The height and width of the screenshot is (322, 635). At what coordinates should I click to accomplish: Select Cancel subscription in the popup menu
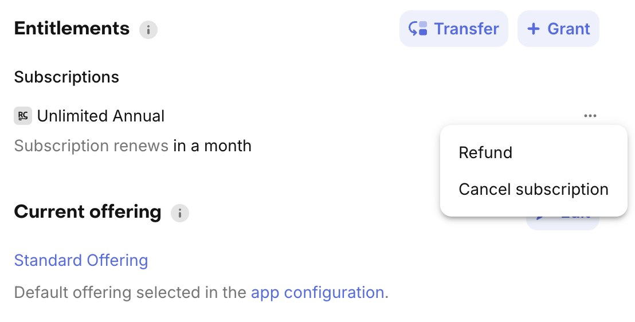click(x=534, y=189)
